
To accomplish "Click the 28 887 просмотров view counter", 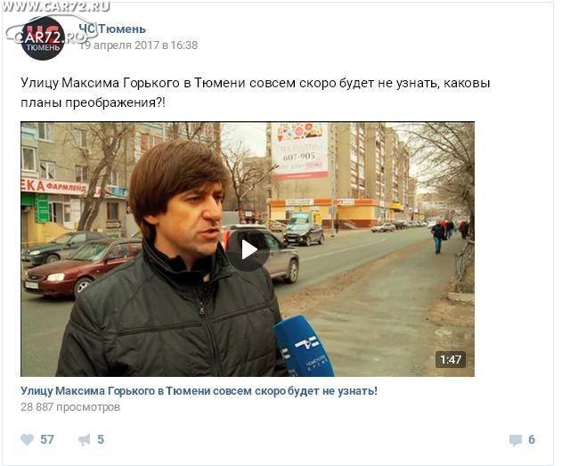I will tap(70, 407).
